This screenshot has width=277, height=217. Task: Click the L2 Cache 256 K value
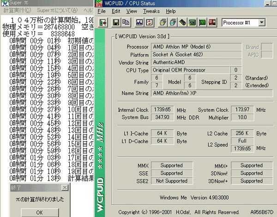click(242, 133)
